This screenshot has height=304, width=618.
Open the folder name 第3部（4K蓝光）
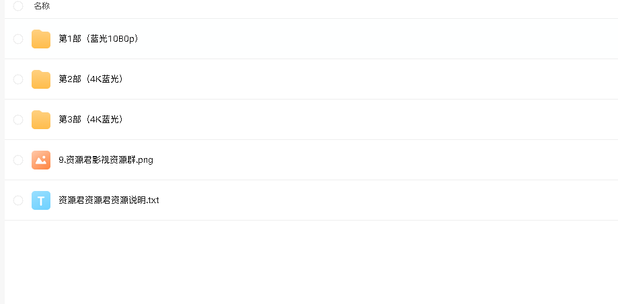coord(91,119)
